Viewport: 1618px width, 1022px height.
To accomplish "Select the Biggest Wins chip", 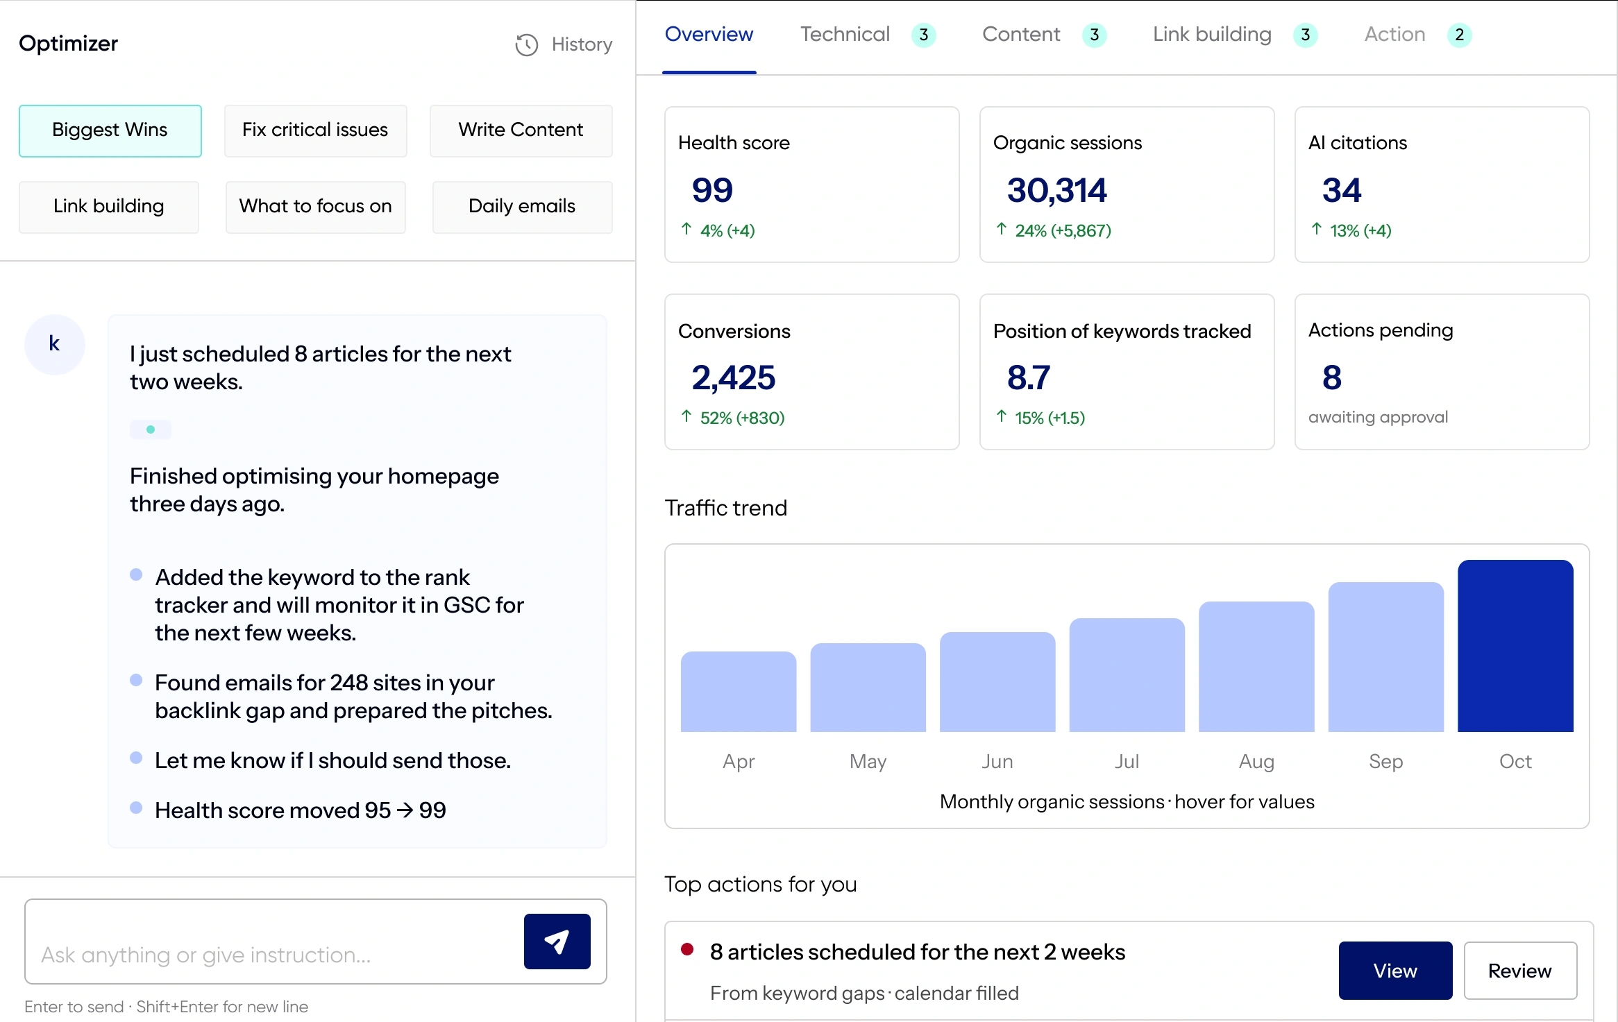I will click(x=110, y=130).
